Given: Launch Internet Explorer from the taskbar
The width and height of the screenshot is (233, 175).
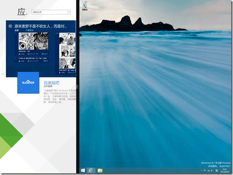Looking at the screenshot, I should click(x=91, y=170).
